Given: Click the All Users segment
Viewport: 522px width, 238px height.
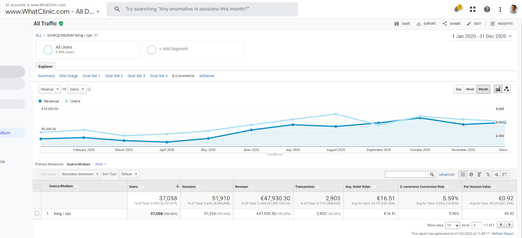Looking at the screenshot, I should tap(87, 50).
